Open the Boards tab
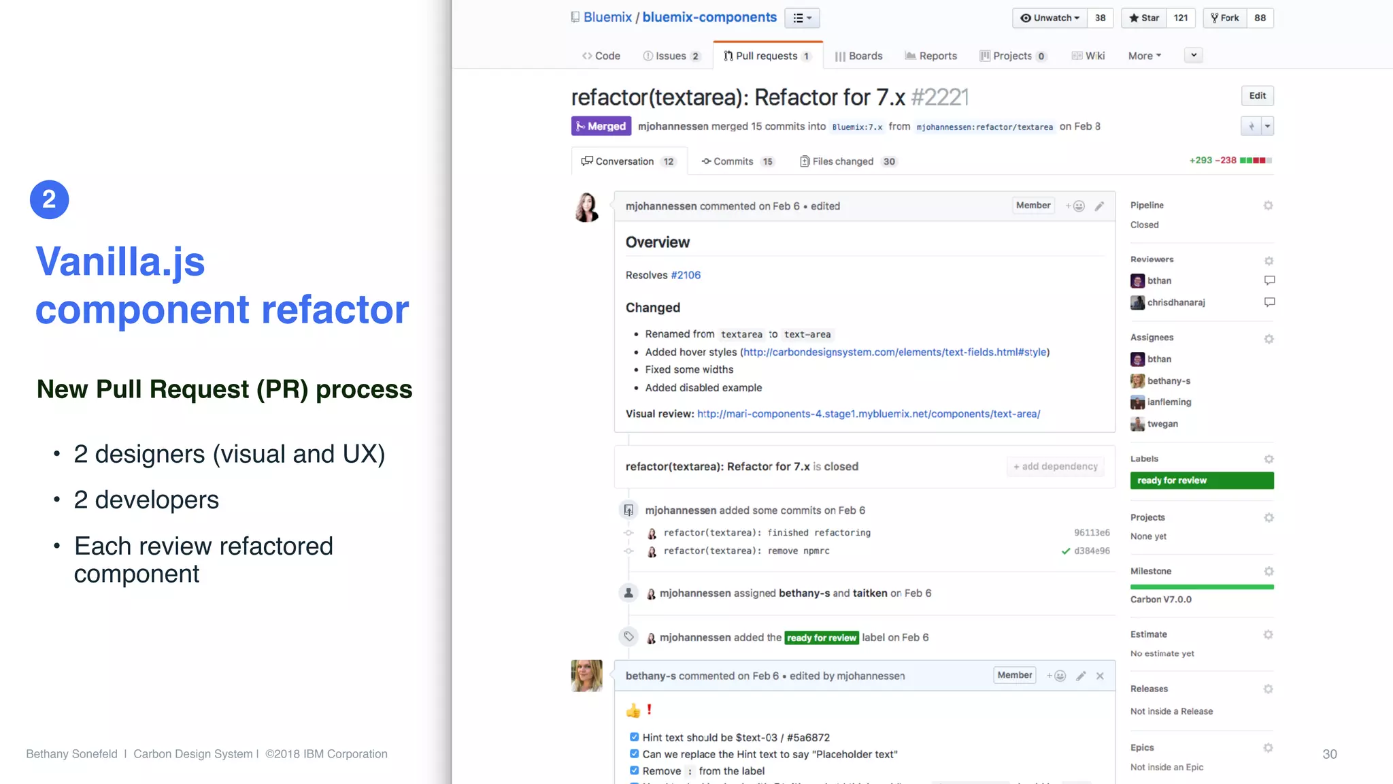Image resolution: width=1393 pixels, height=784 pixels. pos(858,56)
